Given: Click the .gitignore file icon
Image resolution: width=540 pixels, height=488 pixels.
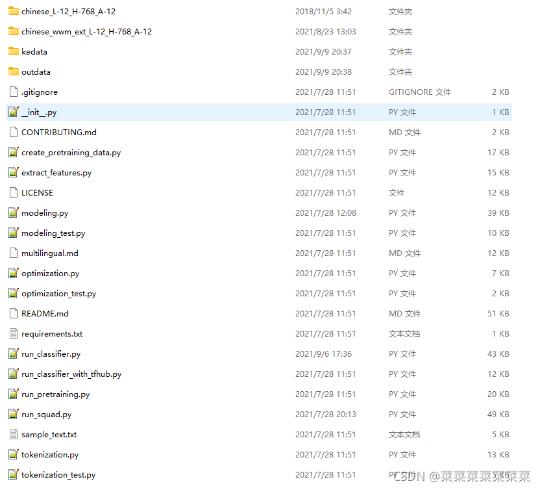Looking at the screenshot, I should pos(14,92).
